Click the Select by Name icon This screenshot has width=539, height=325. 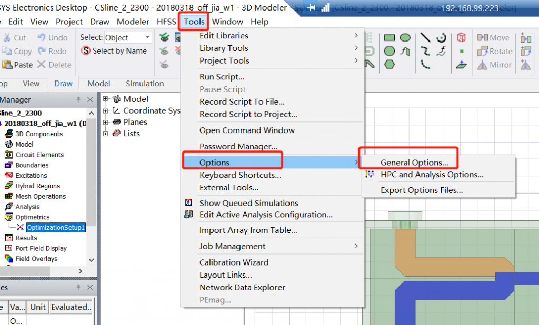pos(86,51)
